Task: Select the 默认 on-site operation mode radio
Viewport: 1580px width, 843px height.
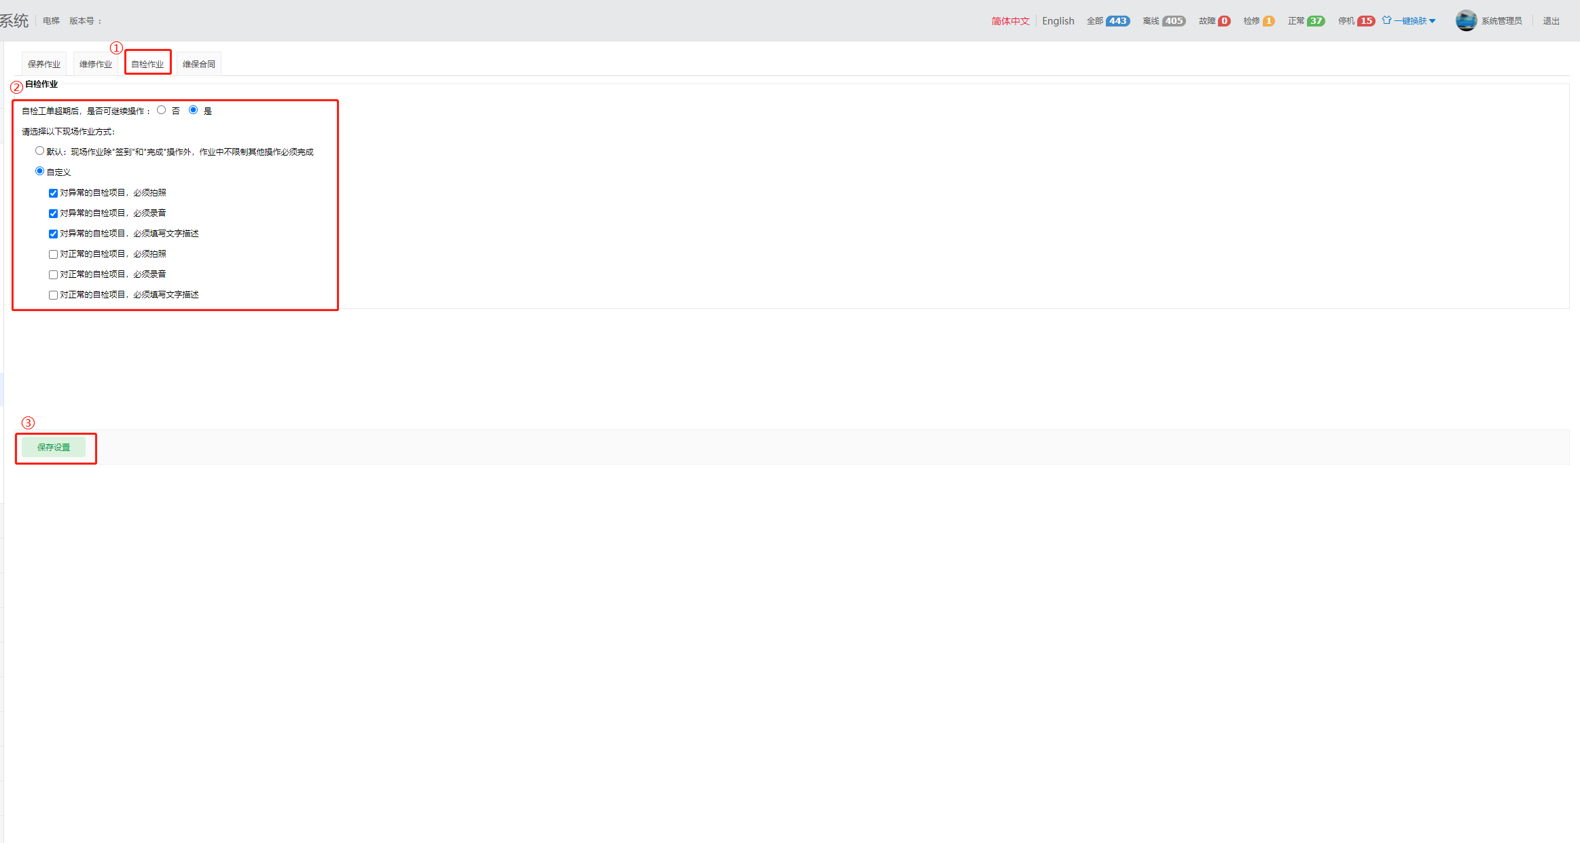Action: tap(39, 151)
